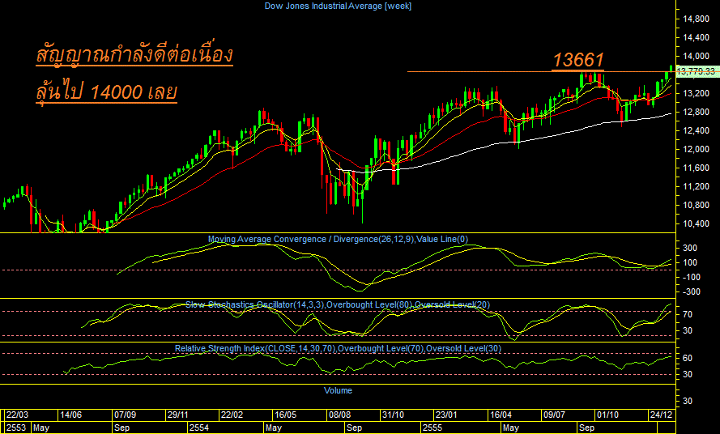Screen dimensions: 720x434
Task: Click the 14,800 price axis label
Action: click(x=697, y=19)
